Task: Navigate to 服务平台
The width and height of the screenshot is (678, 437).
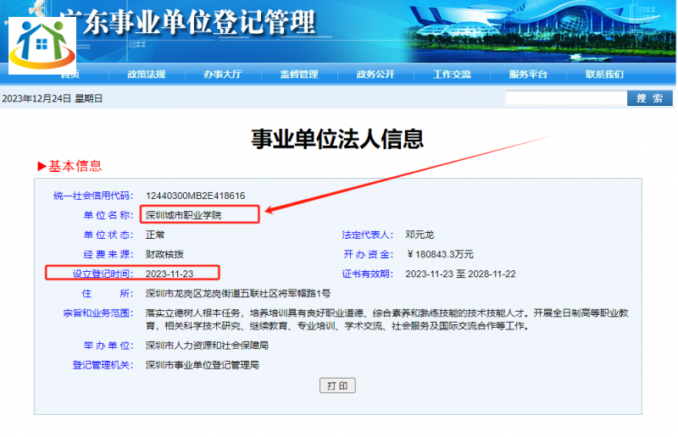Action: [x=528, y=75]
